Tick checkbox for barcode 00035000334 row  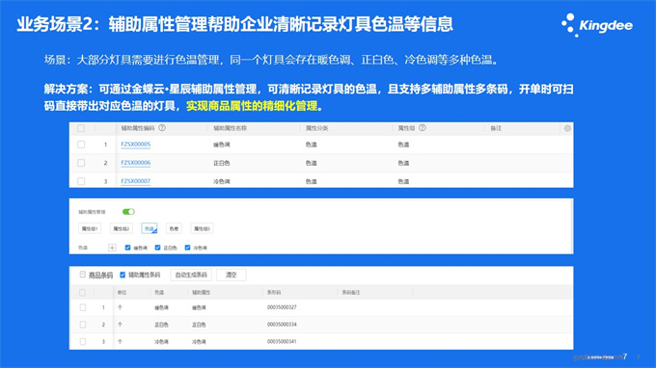click(82, 325)
